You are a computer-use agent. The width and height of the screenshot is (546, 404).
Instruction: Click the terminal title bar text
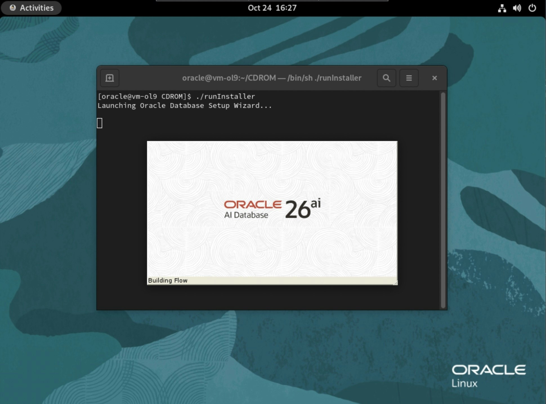click(271, 78)
